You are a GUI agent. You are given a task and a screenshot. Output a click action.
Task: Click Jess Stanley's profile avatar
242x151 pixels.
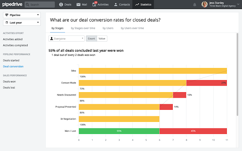tap(204, 4)
